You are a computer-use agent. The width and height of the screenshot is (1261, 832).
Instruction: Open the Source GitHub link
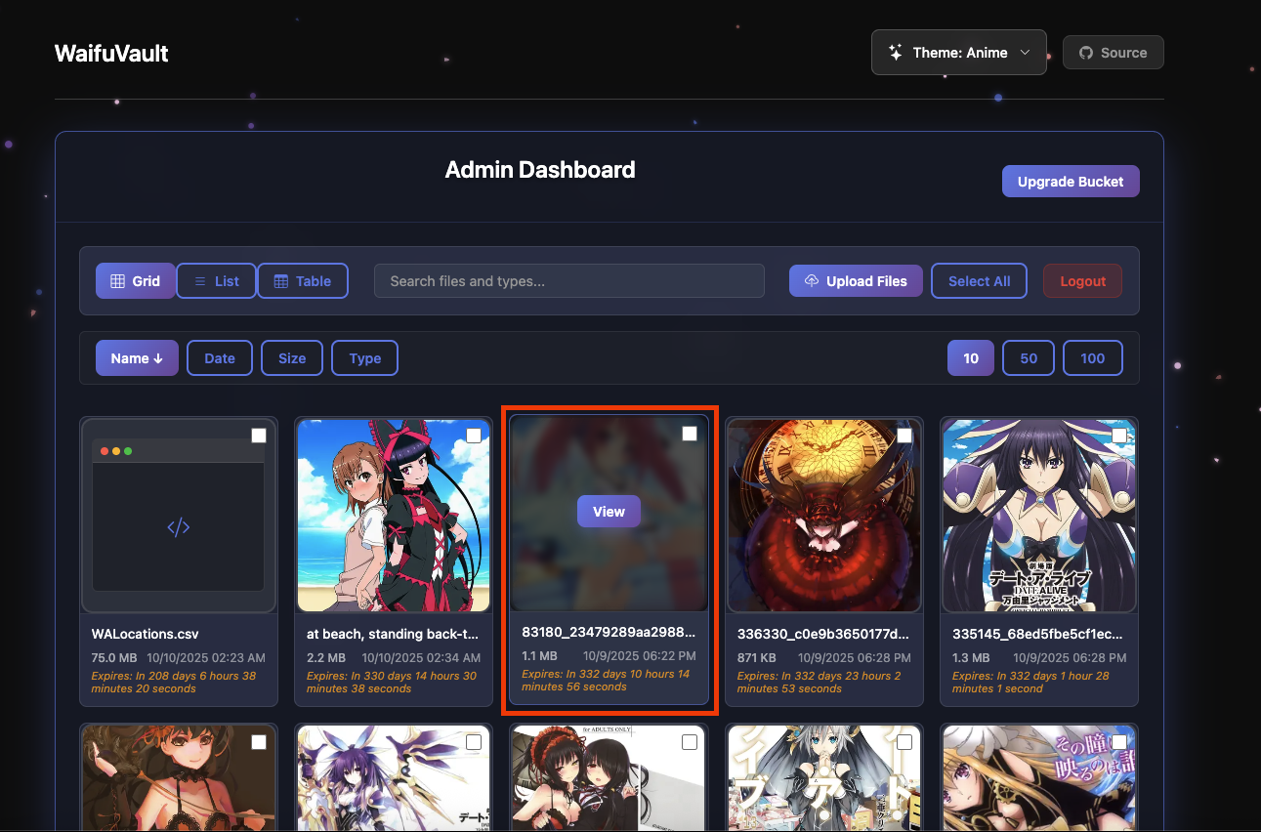pyautogui.click(x=1113, y=53)
